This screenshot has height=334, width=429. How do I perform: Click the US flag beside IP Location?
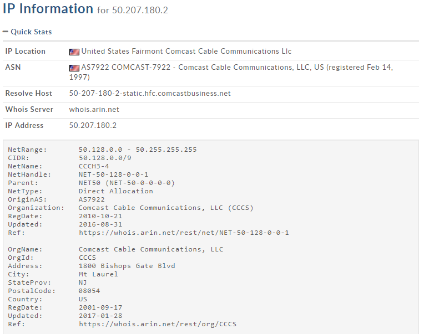(74, 52)
